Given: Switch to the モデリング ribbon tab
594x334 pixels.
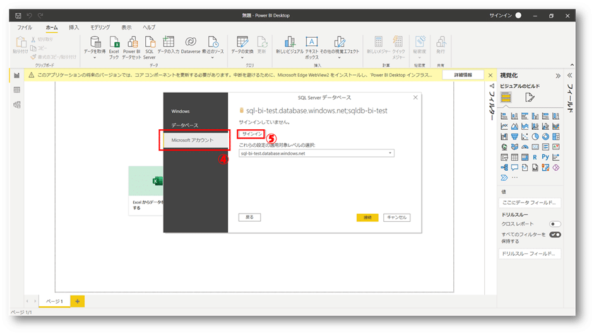Looking at the screenshot, I should tap(100, 27).
